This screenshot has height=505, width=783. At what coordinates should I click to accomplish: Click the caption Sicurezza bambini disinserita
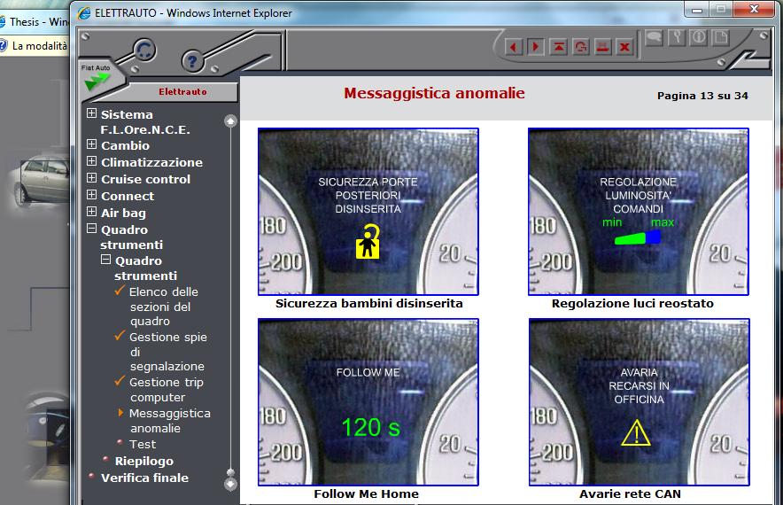[x=369, y=304]
